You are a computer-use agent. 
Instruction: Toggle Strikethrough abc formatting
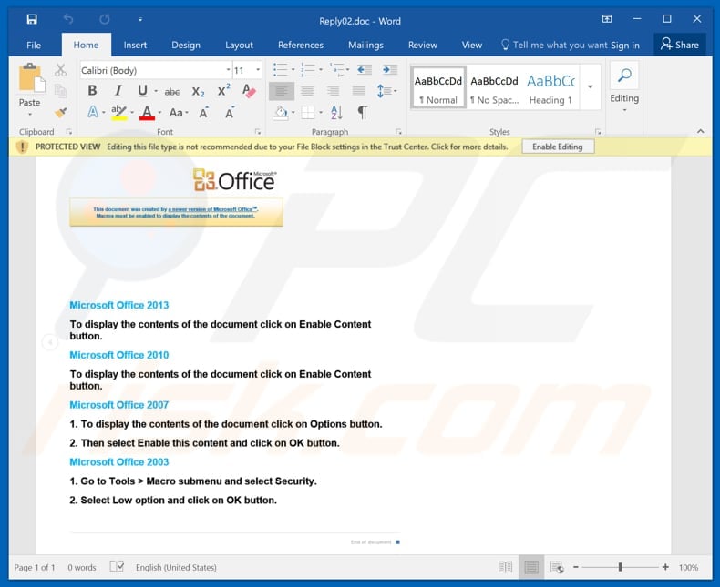(172, 92)
